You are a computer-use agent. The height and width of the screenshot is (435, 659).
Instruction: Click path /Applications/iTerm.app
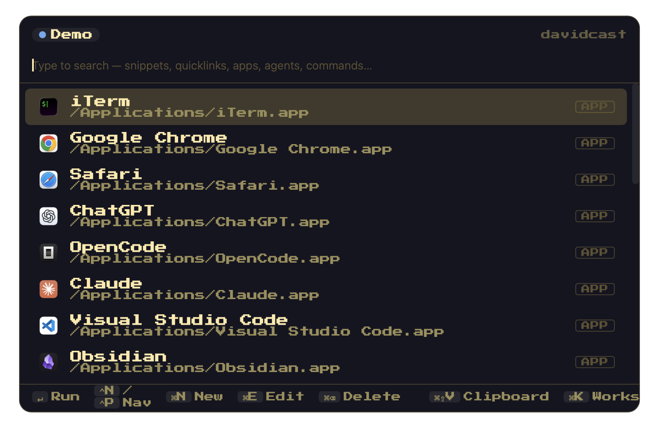tap(189, 113)
